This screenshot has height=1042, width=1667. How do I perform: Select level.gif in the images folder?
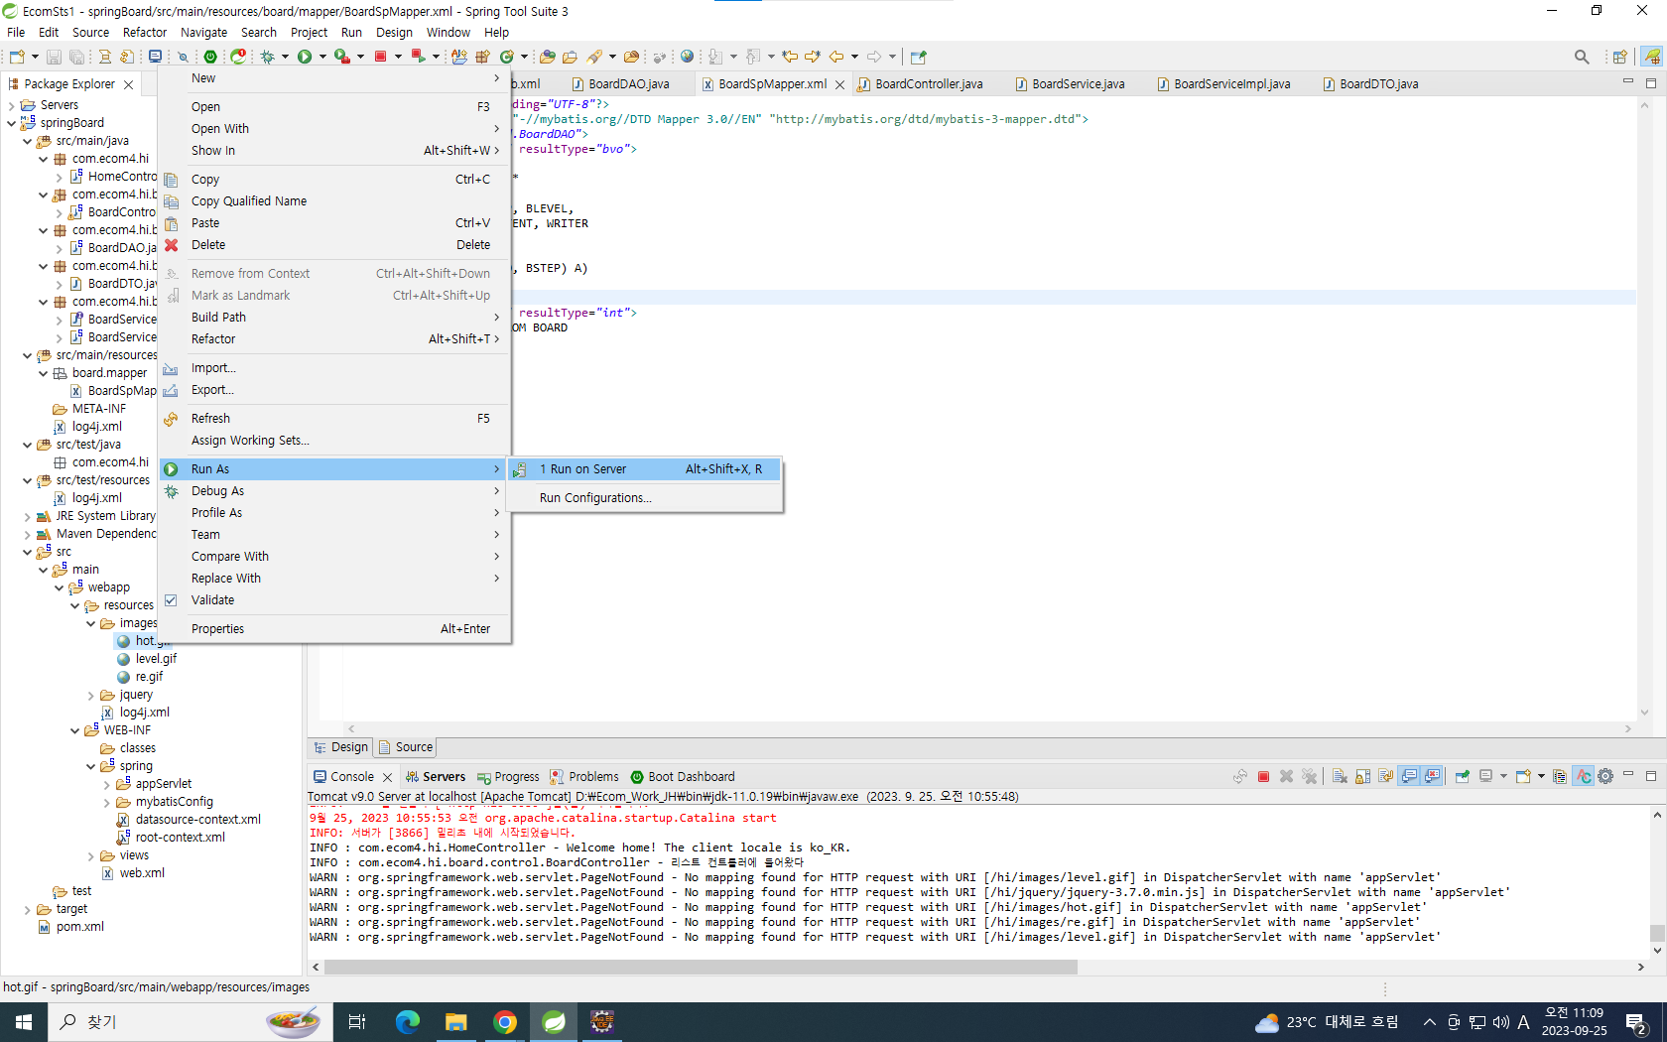147,659
